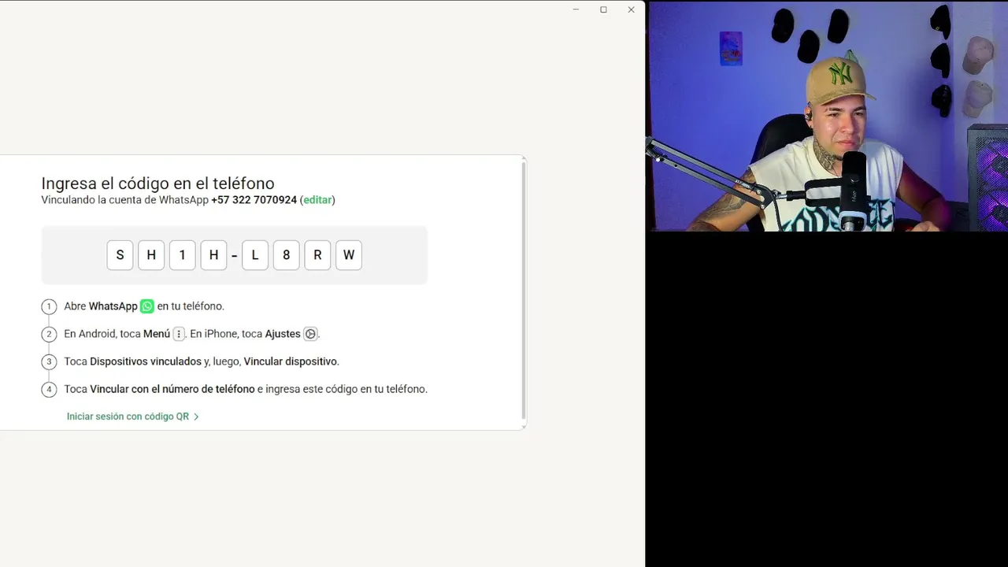Minimize the WhatsApp window
This screenshot has width=1008, height=567.
(576, 9)
